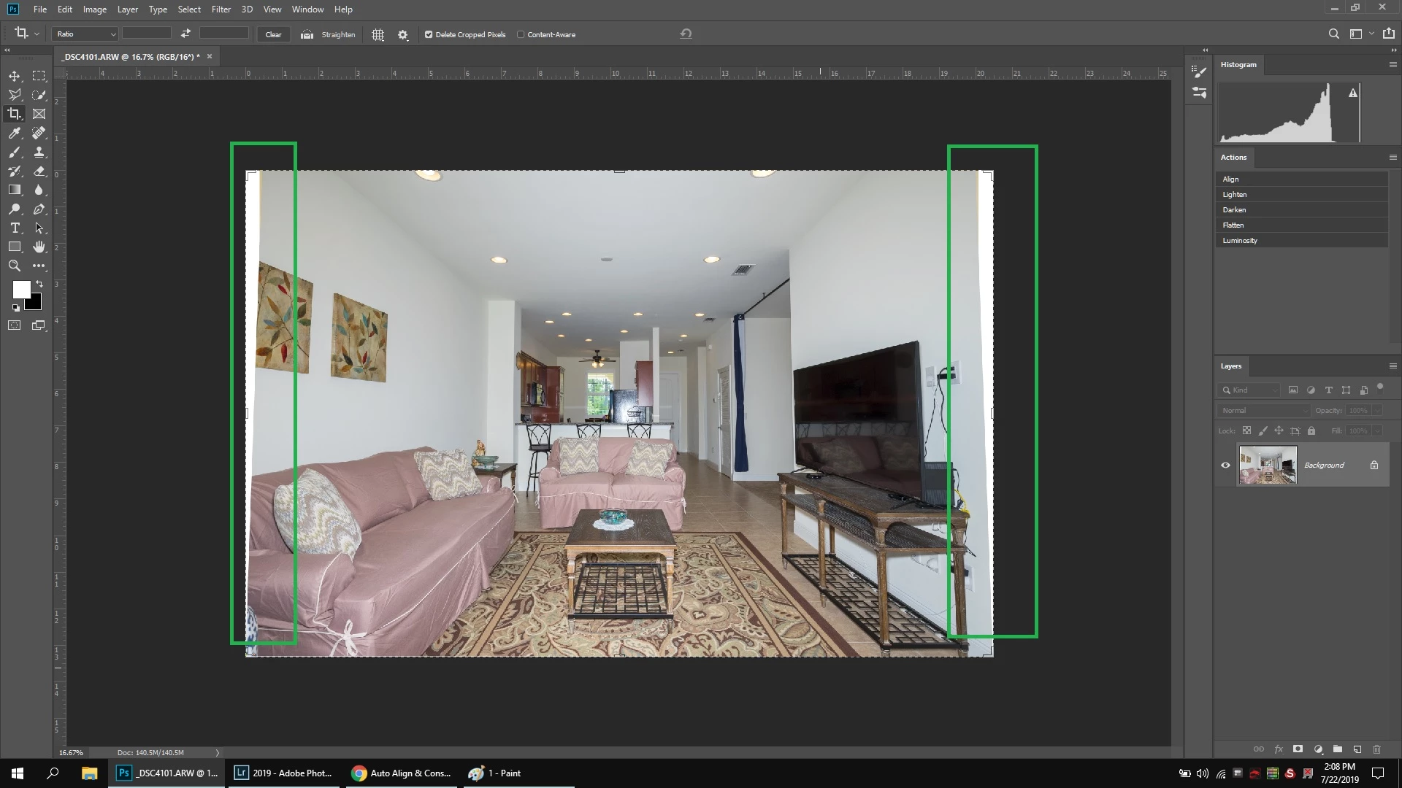
Task: Select the Brush tool
Action: 15,152
